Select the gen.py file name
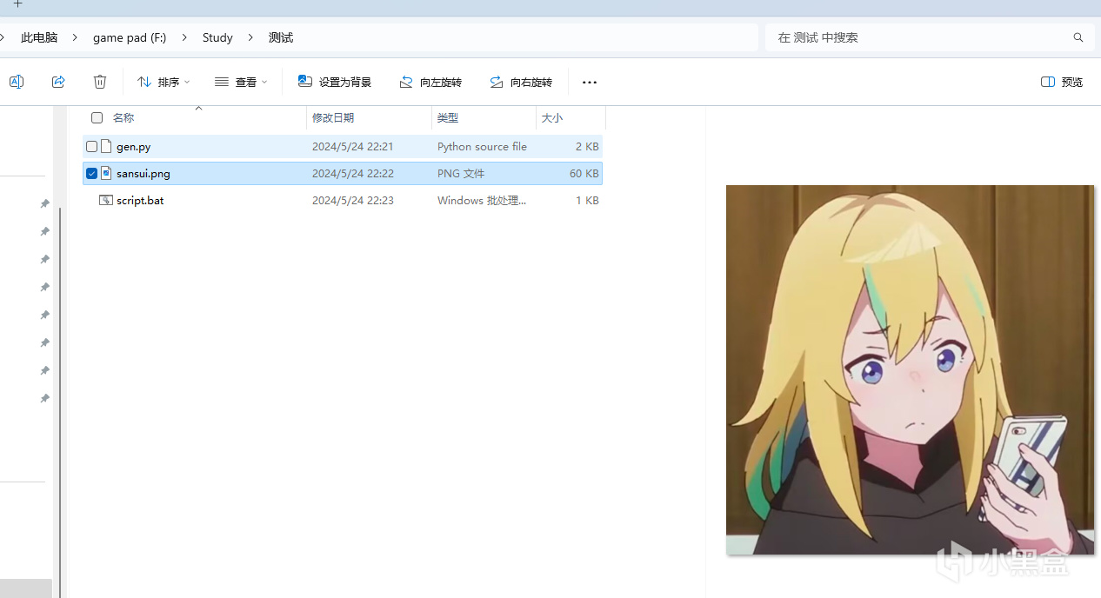Screen dimensions: 1101x598 click(x=134, y=147)
